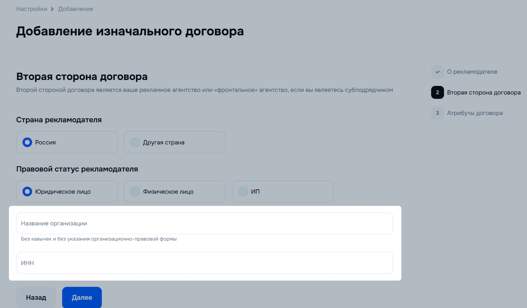Image resolution: width=527 pixels, height=308 pixels.
Task: Select Россия as advertiser country
Action: click(x=67, y=142)
